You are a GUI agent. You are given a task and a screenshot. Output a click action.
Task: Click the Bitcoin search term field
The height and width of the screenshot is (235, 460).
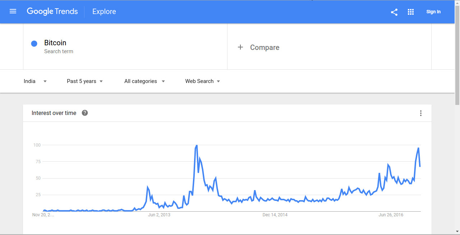coord(125,47)
